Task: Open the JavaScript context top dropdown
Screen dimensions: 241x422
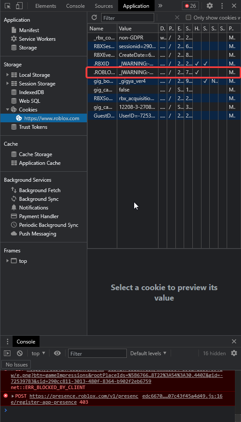Action: click(x=38, y=353)
